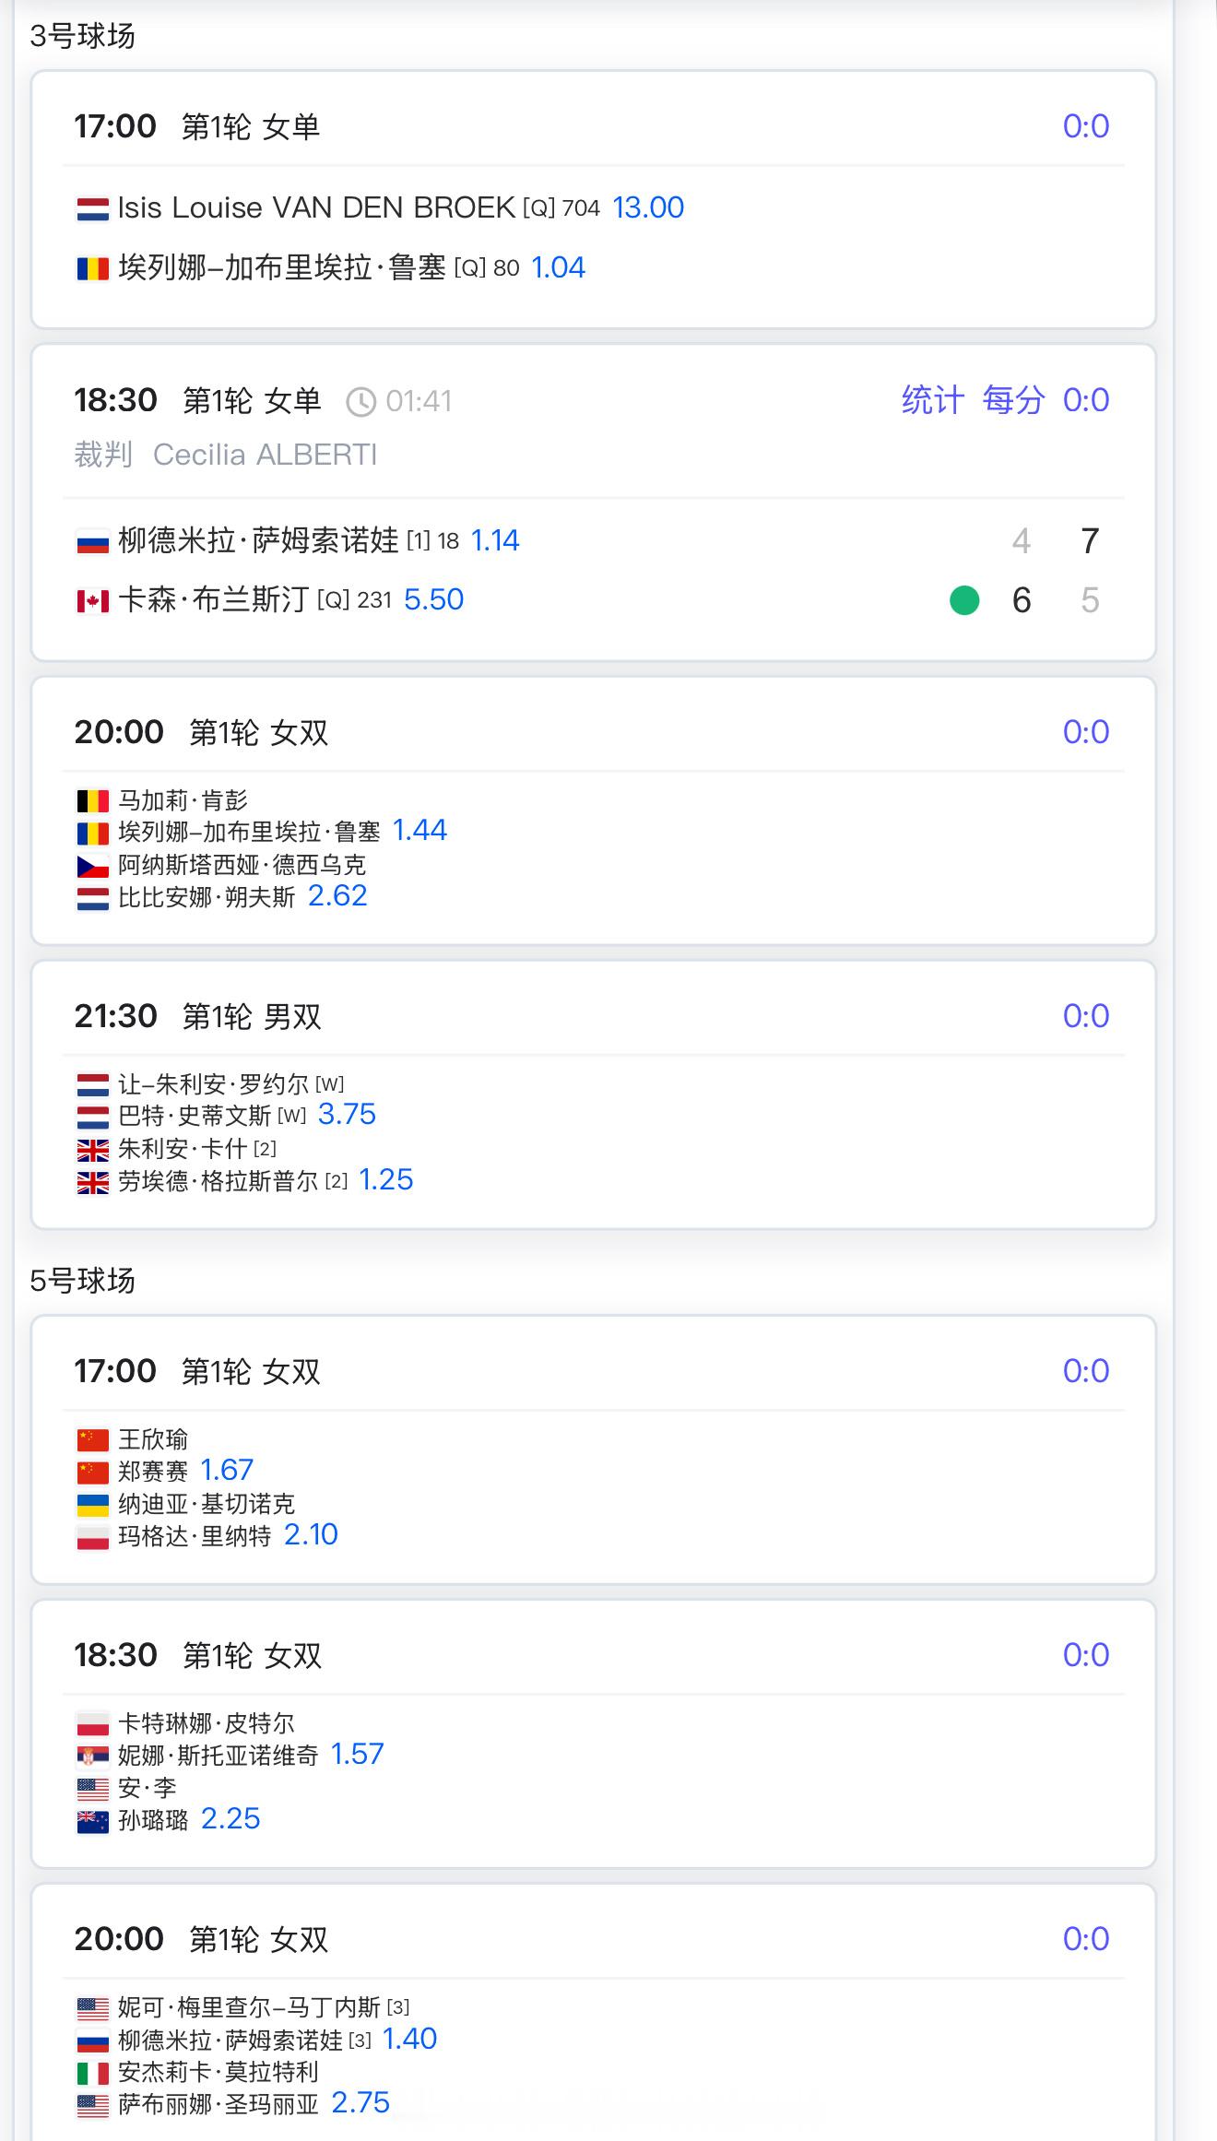Viewport: 1217px width, 2141px height.
Task: Click the Italy flag beside 安杰莉卡·莫拉特利
Action: pos(92,2073)
